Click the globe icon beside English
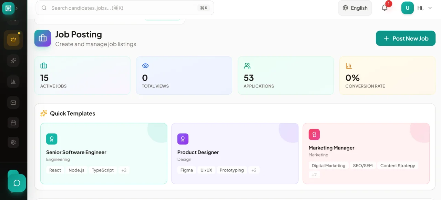 [345, 8]
